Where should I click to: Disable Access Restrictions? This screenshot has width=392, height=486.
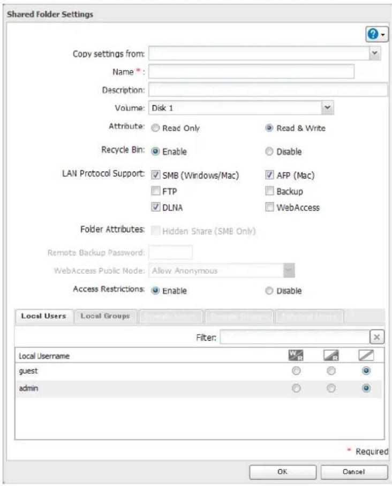coord(269,290)
